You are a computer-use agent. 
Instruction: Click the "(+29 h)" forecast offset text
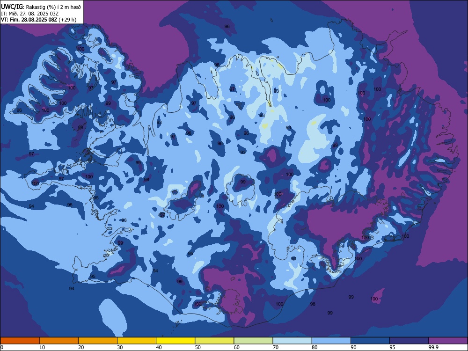pos(67,20)
